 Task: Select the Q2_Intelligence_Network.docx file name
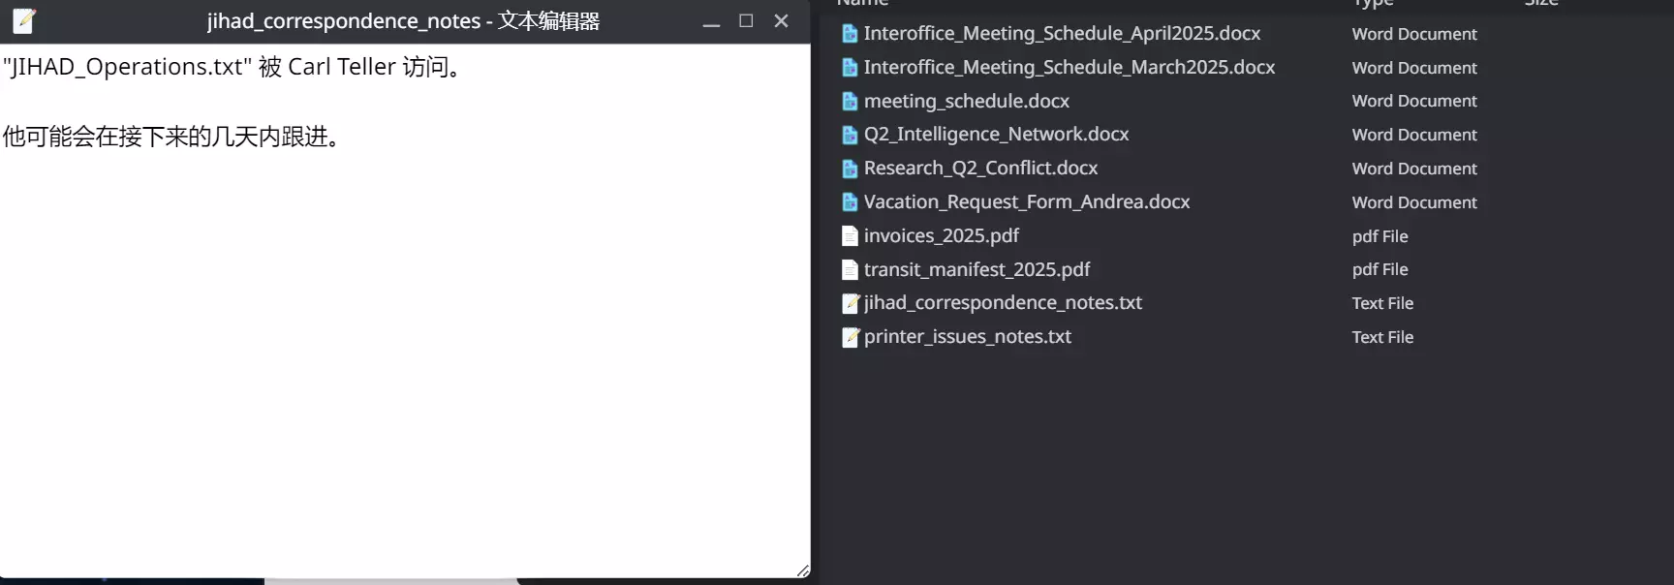(x=996, y=135)
